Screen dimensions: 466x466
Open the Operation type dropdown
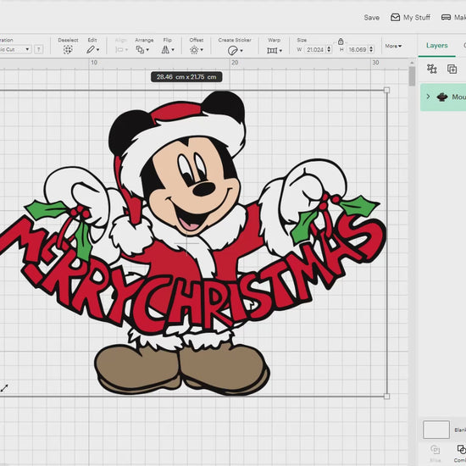point(15,49)
